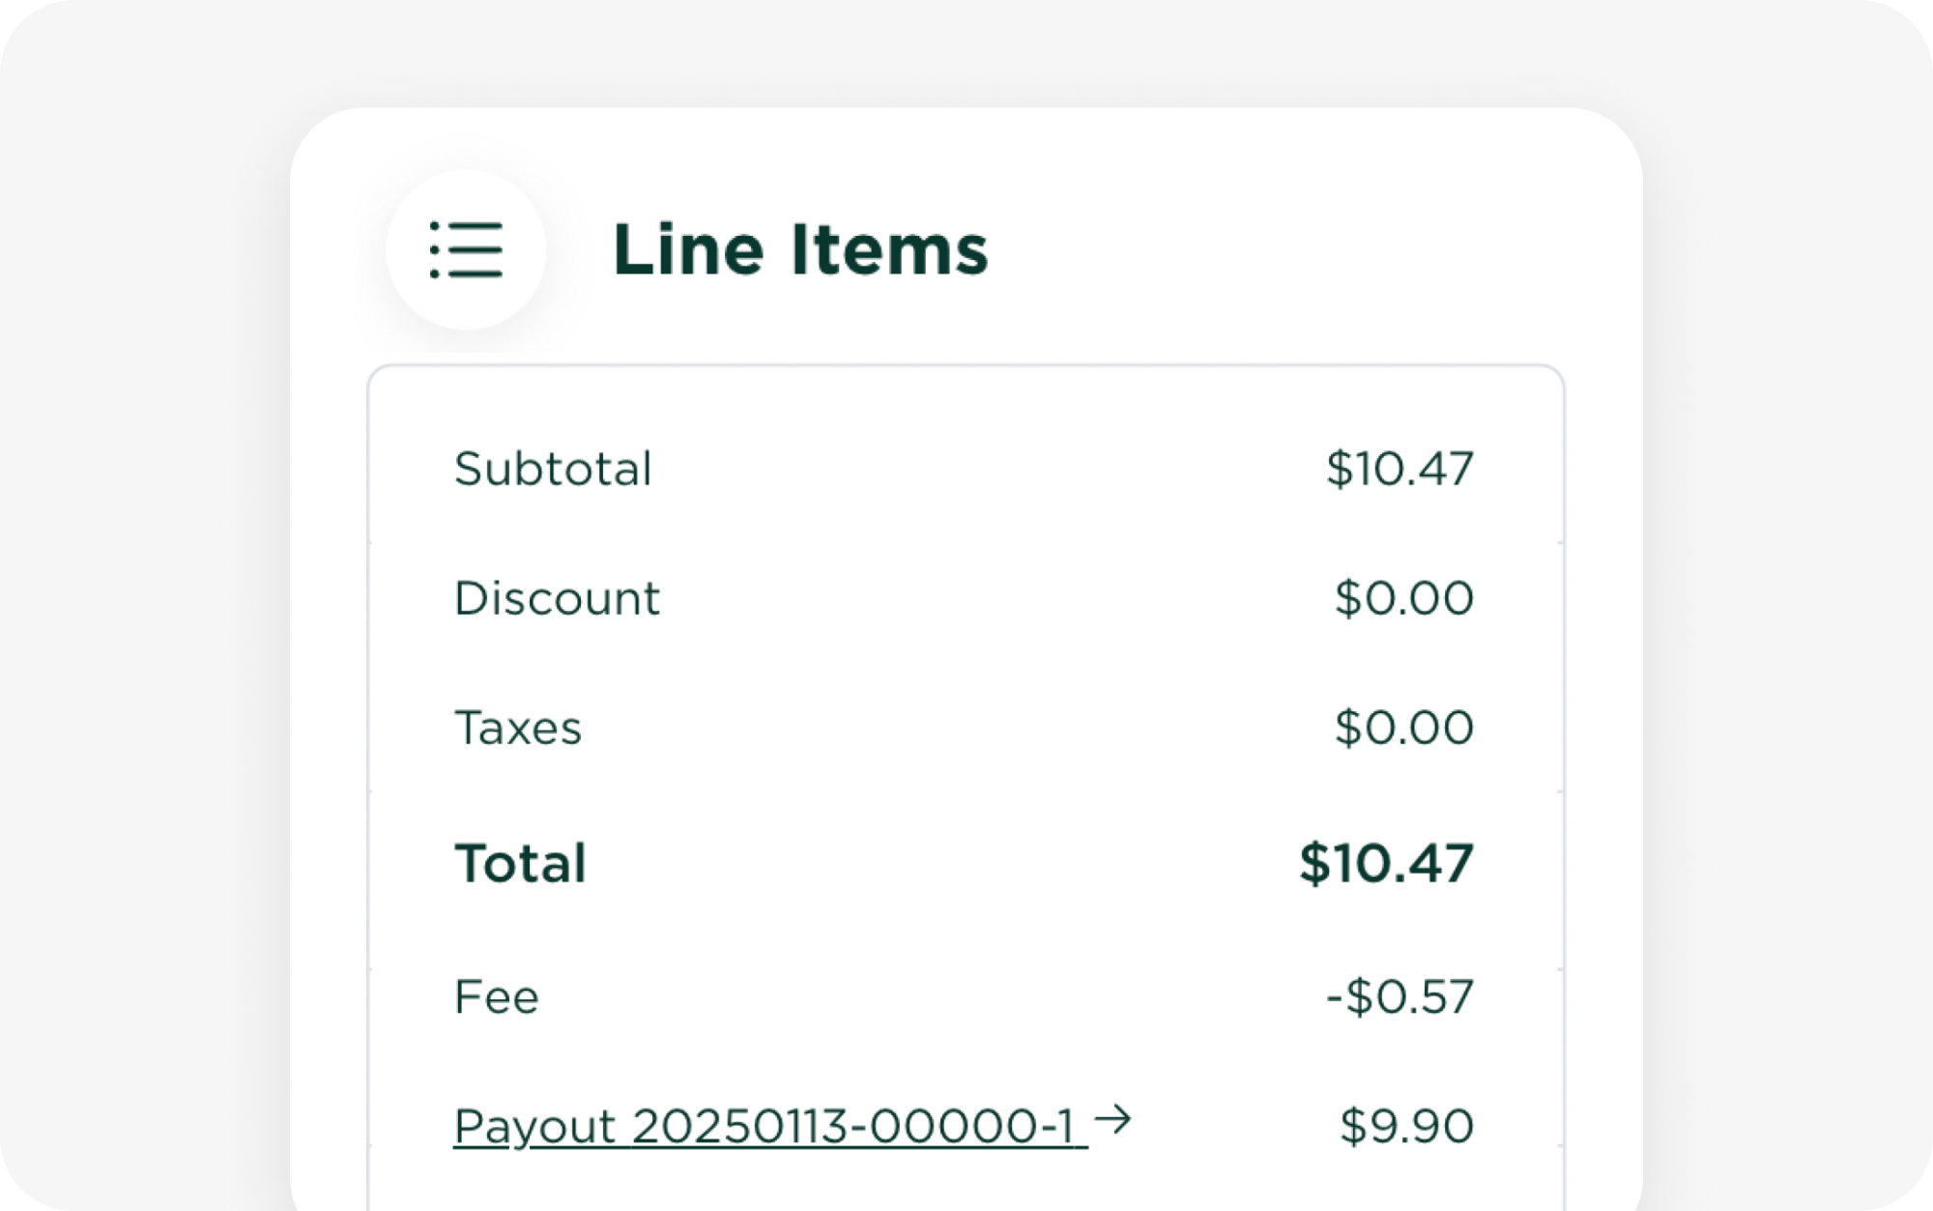Viewport: 1933px width, 1211px height.
Task: Click the Taxes label
Action: point(518,728)
